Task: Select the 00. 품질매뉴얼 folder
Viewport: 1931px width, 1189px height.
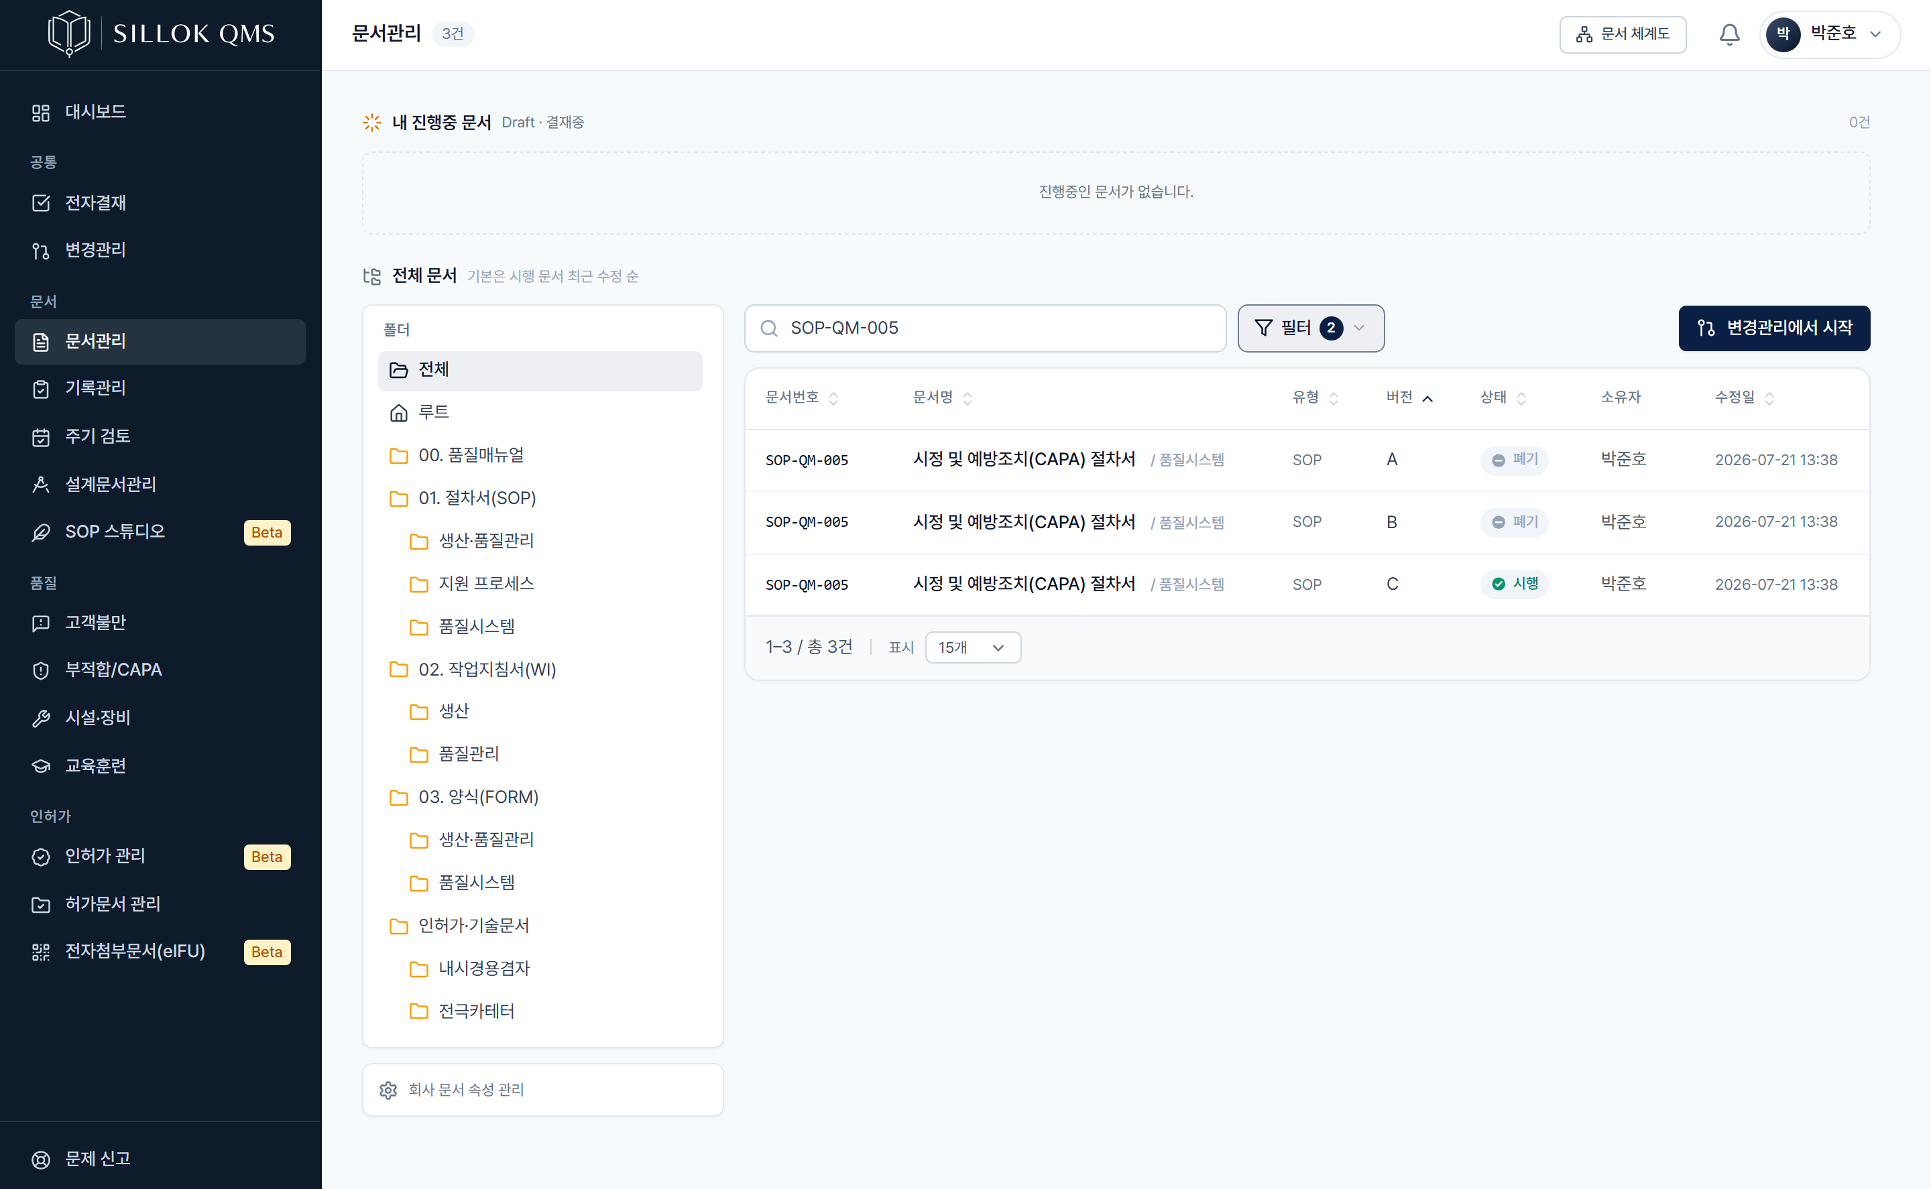Action: (x=540, y=456)
